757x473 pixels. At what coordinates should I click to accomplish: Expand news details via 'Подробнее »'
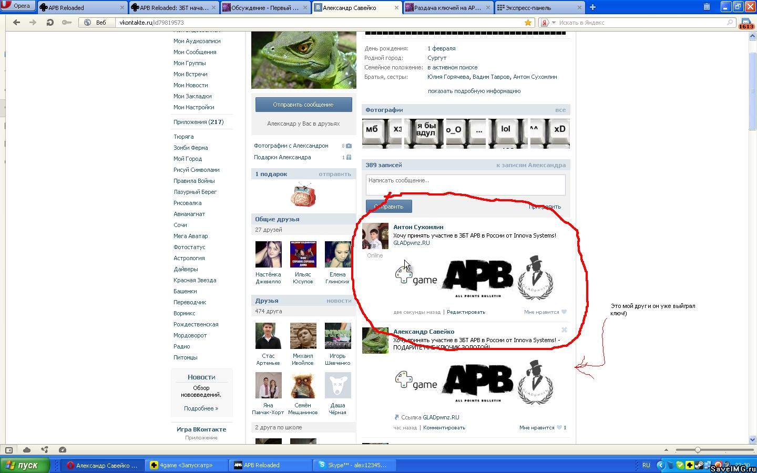click(201, 408)
